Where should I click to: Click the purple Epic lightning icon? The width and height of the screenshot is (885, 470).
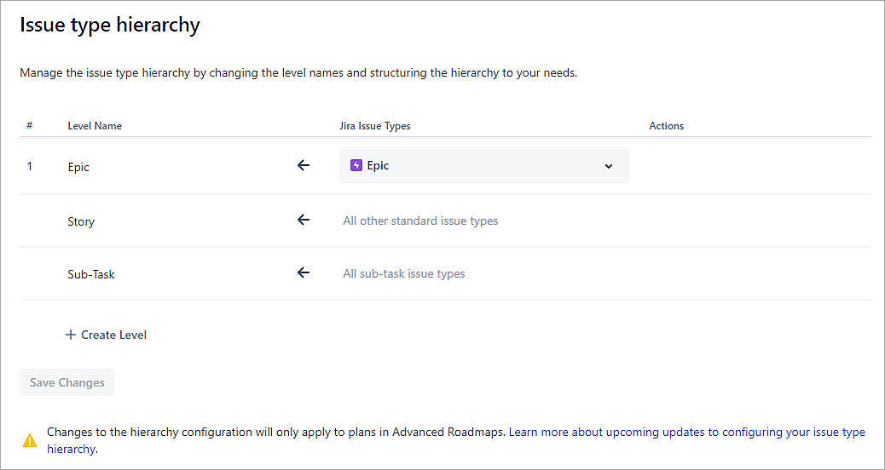356,166
